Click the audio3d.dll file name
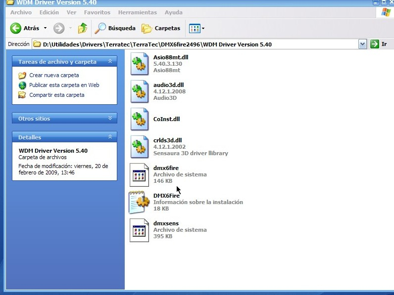394x295 pixels. pyautogui.click(x=168, y=85)
